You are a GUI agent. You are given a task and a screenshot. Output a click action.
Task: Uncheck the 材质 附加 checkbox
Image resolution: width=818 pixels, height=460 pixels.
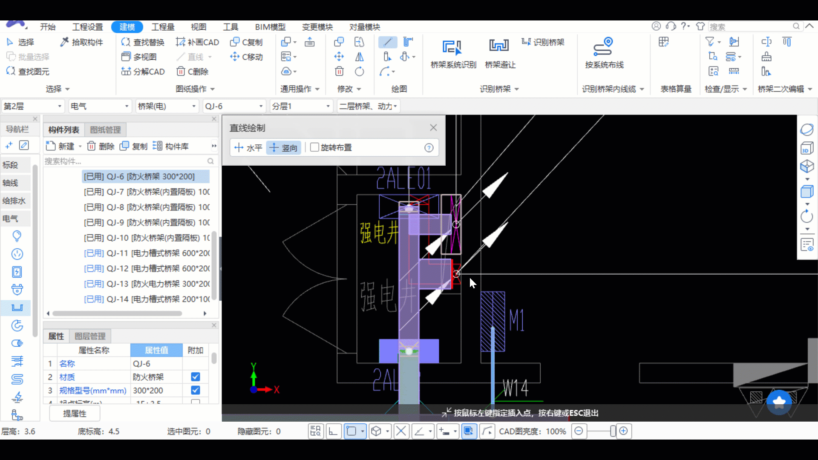coord(196,377)
